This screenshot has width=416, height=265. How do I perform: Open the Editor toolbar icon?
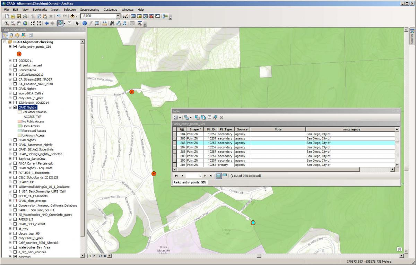125,16
